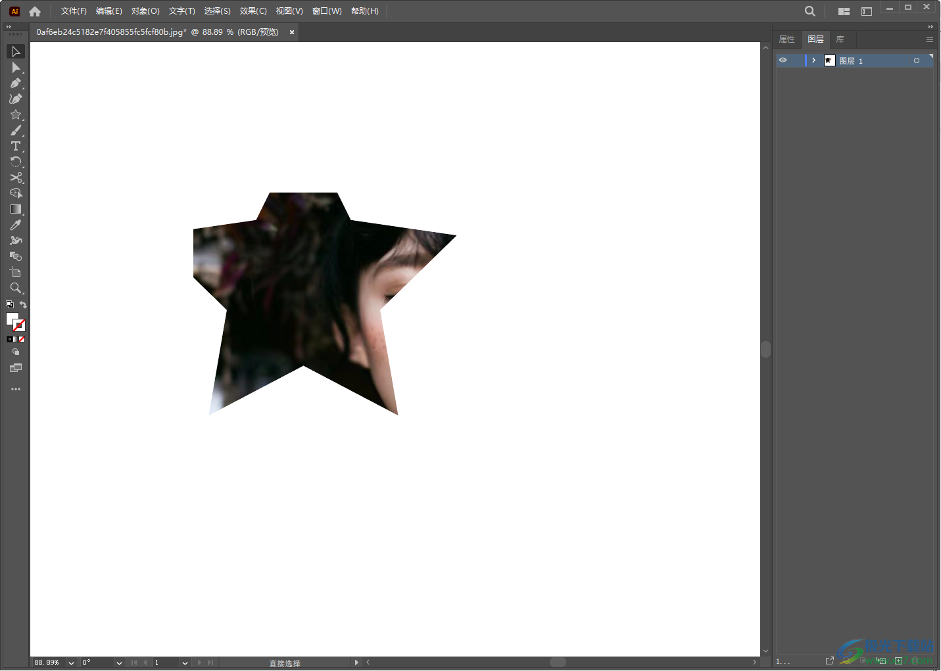941x671 pixels.
Task: Open Layers panel options menu
Action: [x=930, y=39]
